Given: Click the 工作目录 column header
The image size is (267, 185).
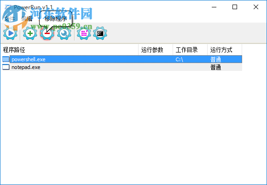Looking at the screenshot, I should click(x=190, y=50).
